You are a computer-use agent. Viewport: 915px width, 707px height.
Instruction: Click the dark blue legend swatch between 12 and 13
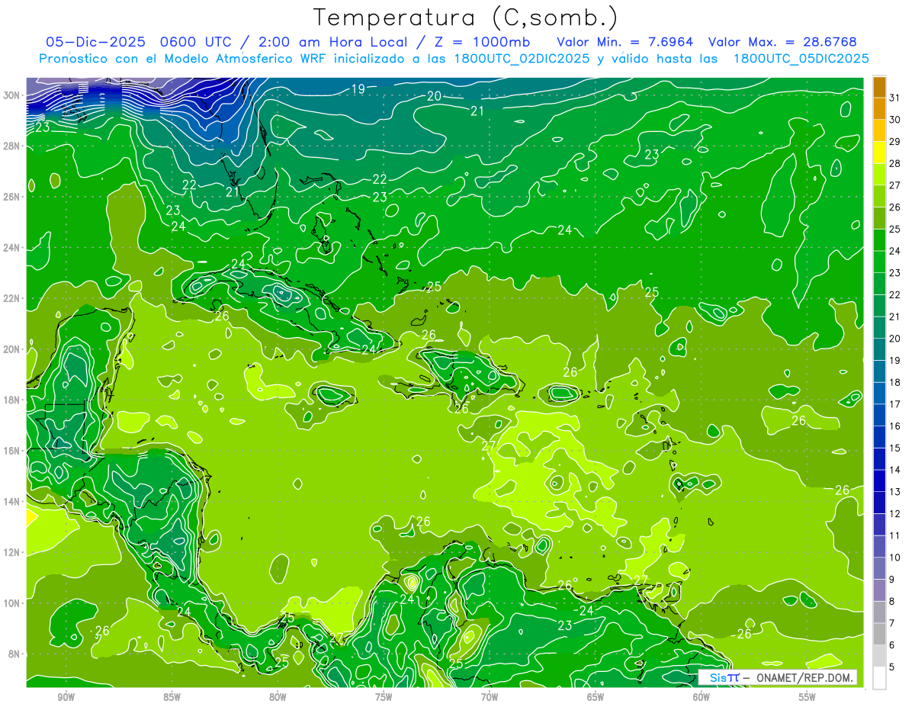(x=880, y=503)
